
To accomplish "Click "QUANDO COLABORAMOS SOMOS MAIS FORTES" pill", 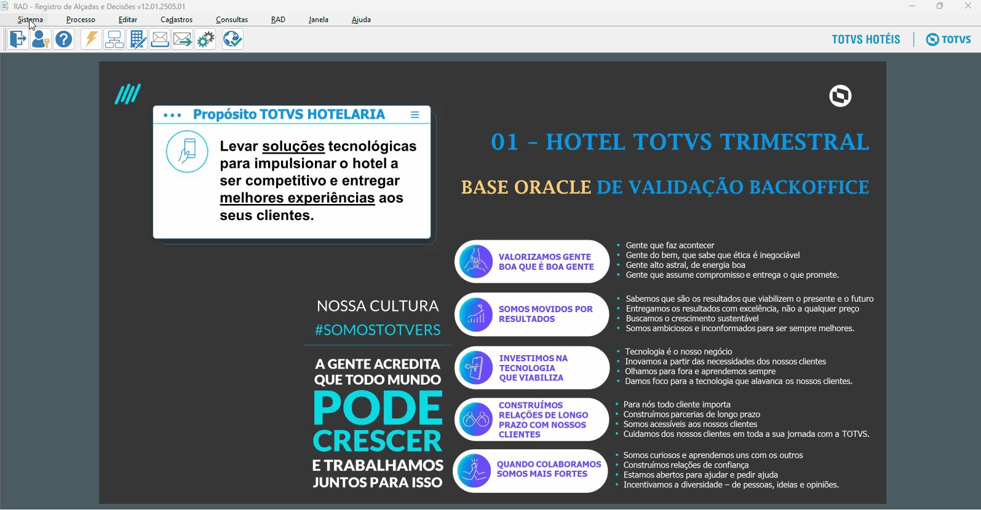I will (x=531, y=471).
